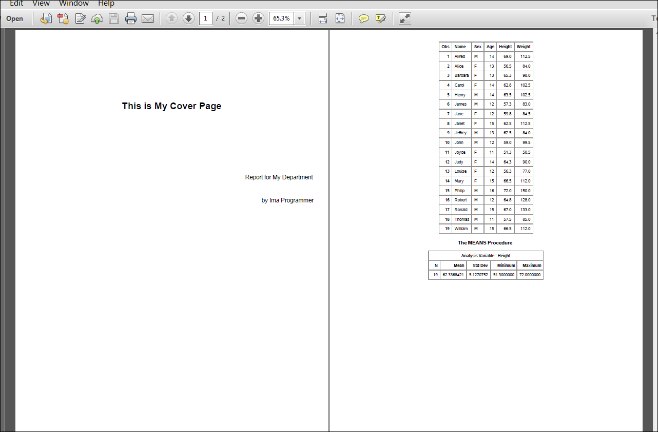
Task: Click the name William in the table
Action: click(x=461, y=229)
